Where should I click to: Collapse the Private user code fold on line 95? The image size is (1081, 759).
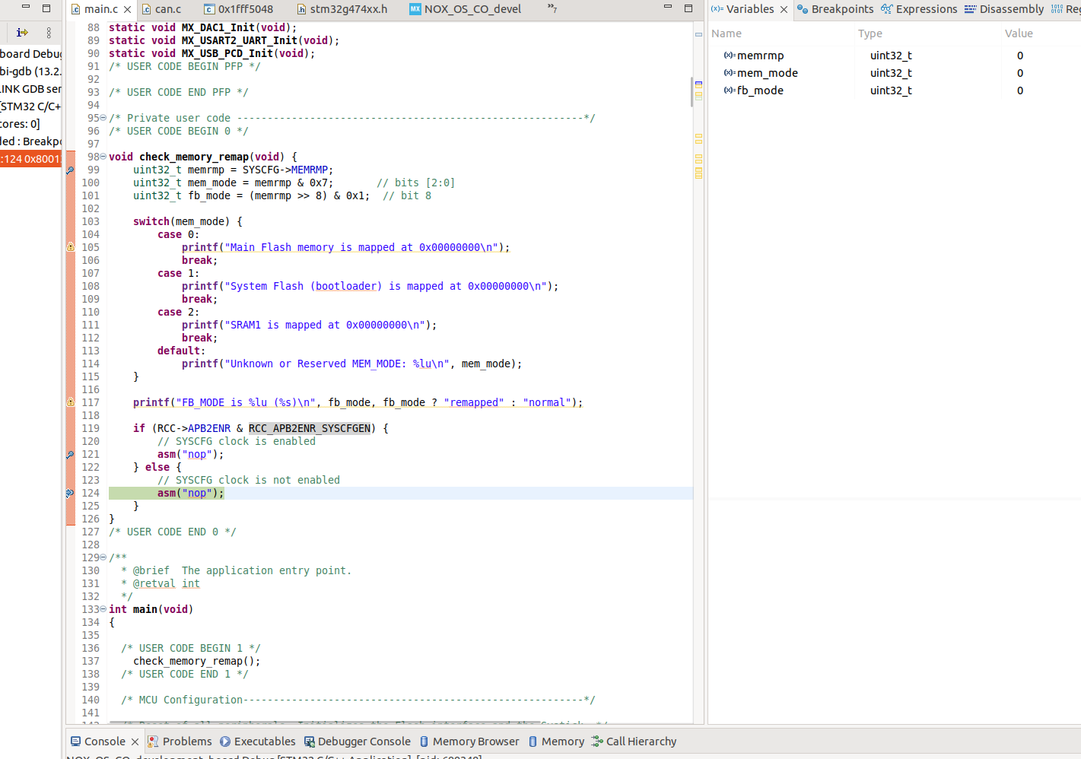click(x=102, y=118)
